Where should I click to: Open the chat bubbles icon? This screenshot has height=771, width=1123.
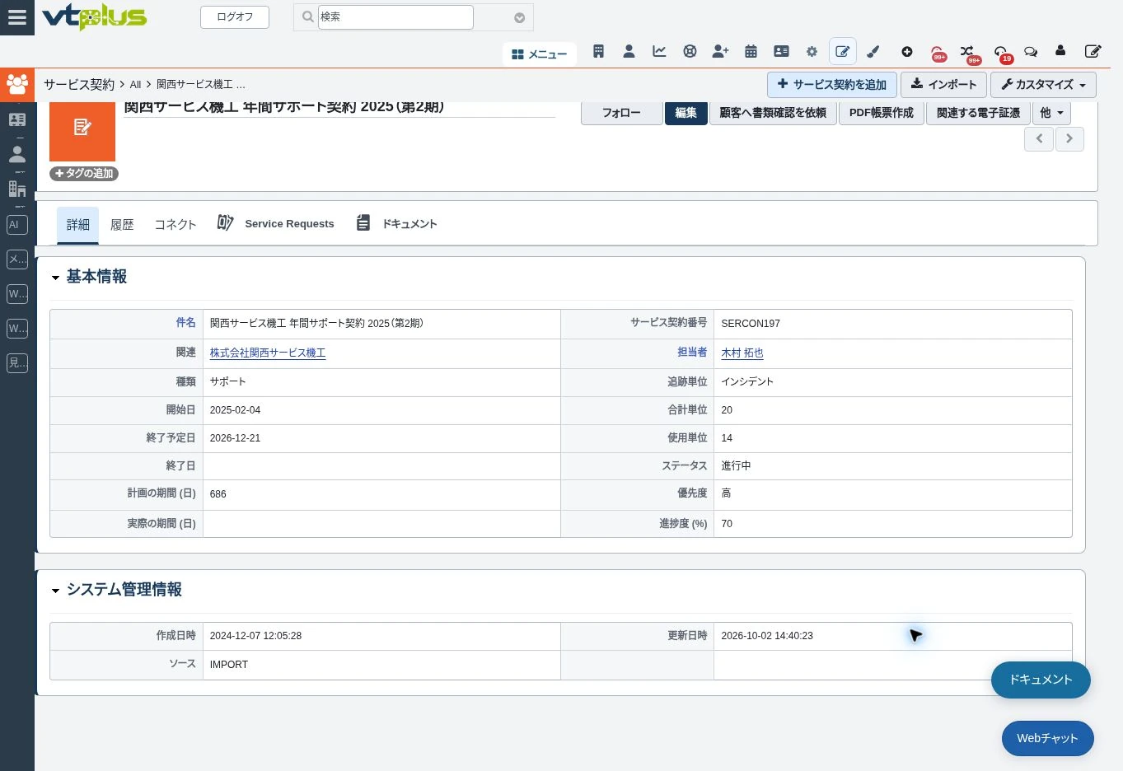pos(1030,52)
